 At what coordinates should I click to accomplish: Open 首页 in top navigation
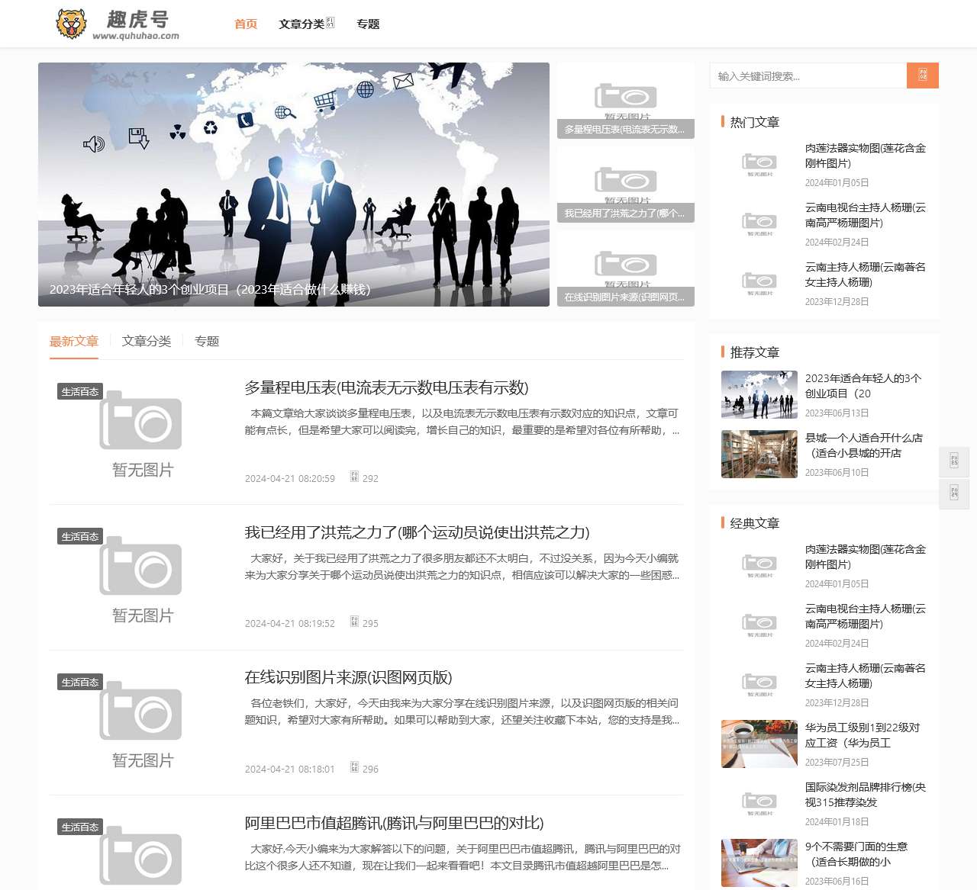pos(246,24)
